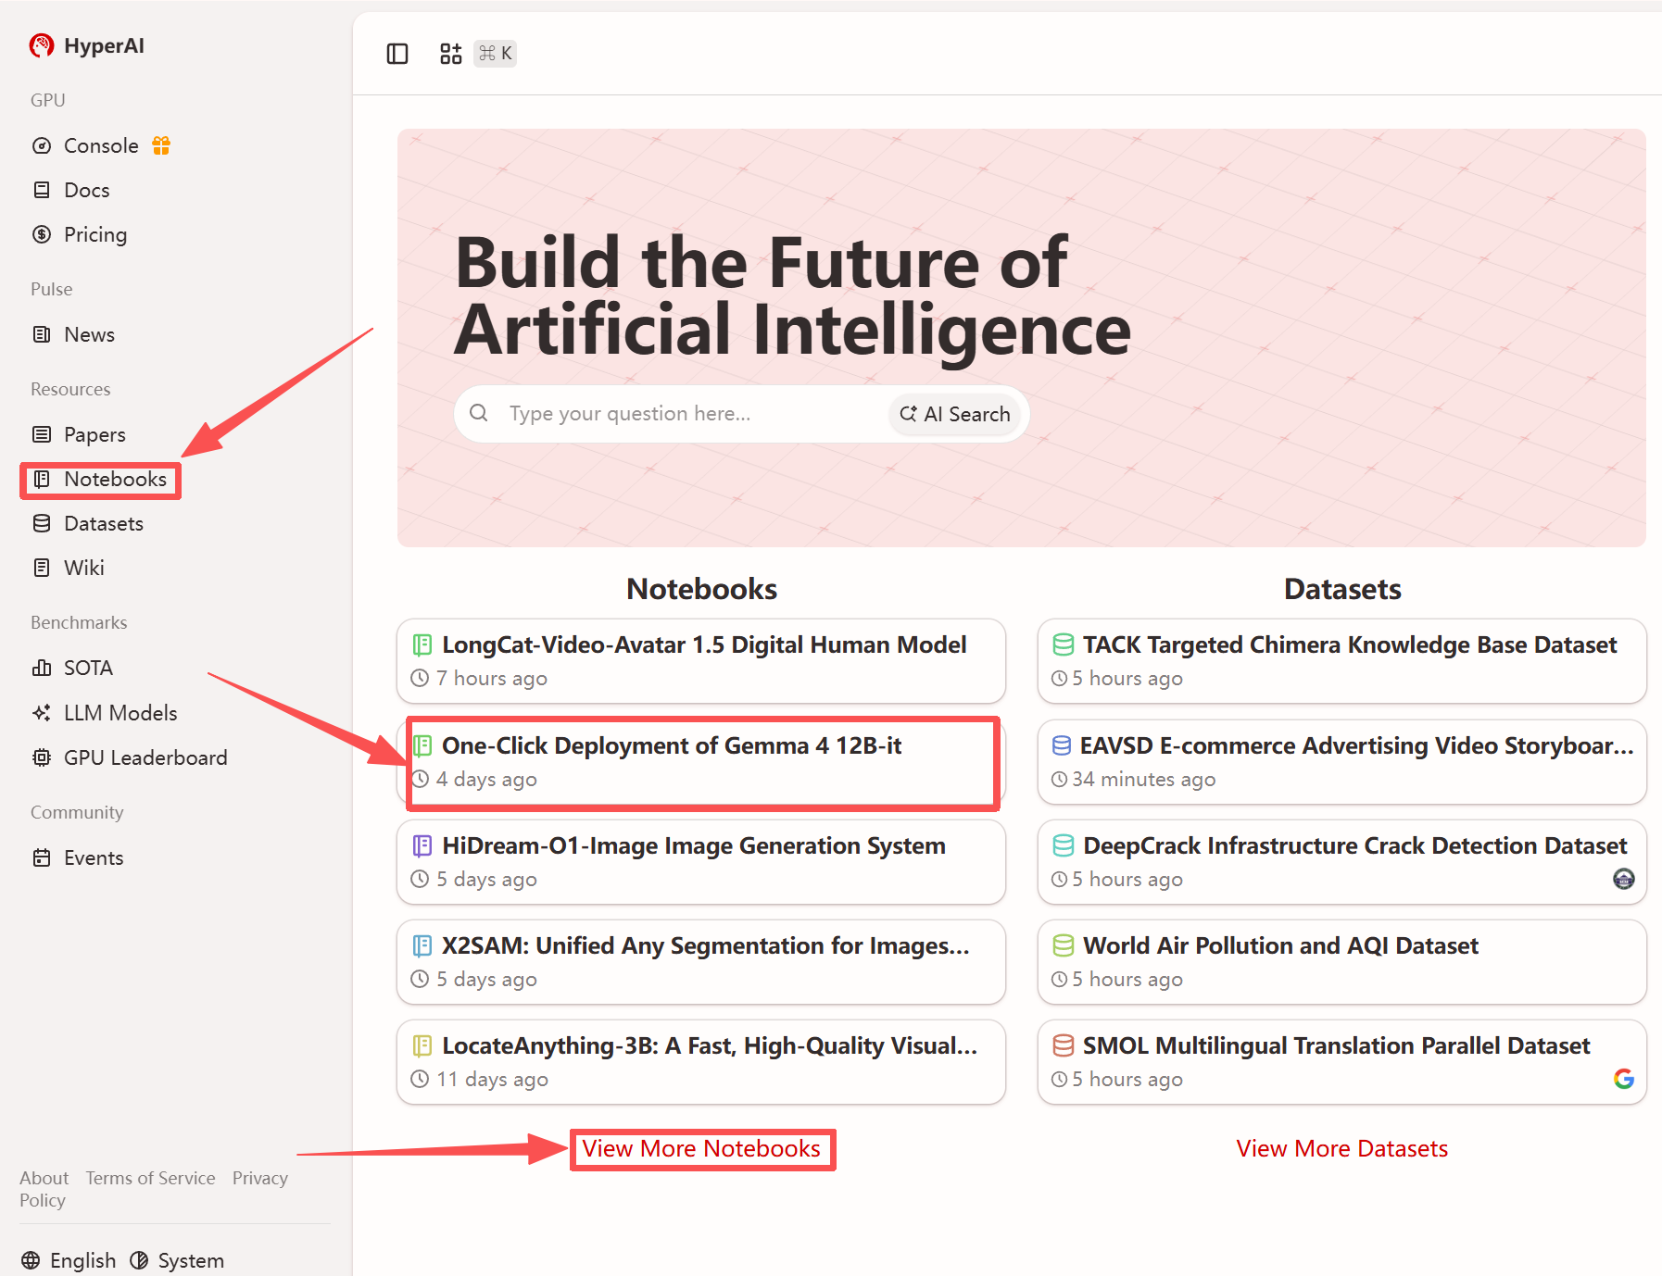Click the Wiki page icon

(42, 568)
